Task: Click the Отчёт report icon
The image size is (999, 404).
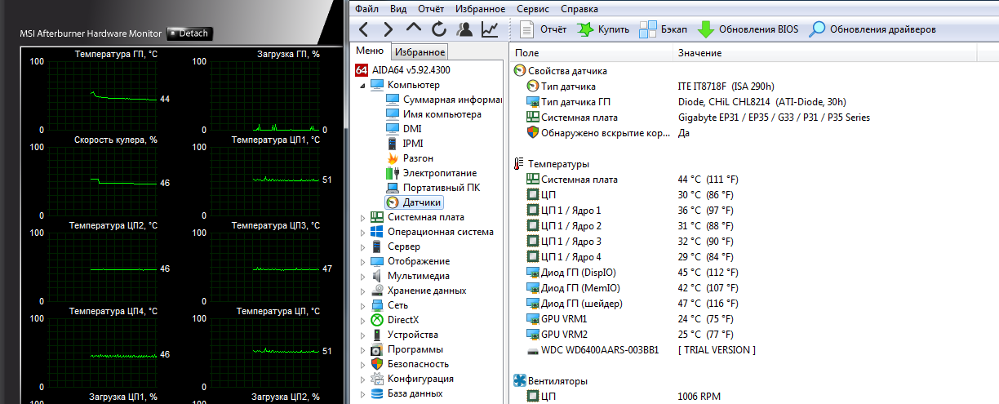Action: coord(527,29)
